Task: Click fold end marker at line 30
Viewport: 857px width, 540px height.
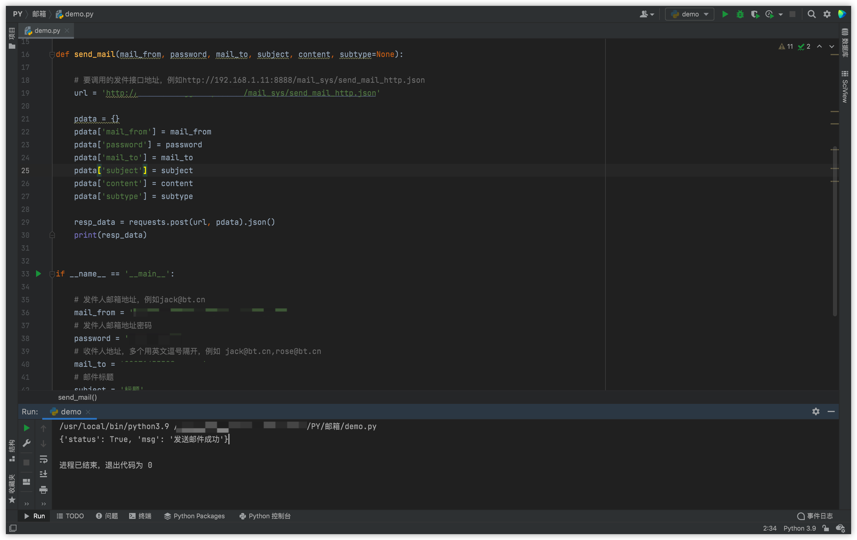Action: click(x=52, y=235)
